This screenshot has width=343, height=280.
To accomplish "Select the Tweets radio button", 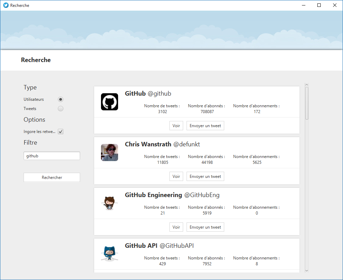I will pyautogui.click(x=61, y=109).
